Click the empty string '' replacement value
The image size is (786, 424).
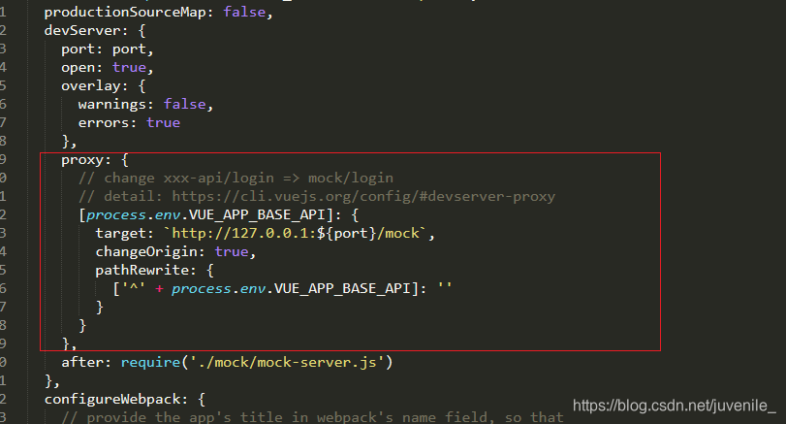pos(445,287)
